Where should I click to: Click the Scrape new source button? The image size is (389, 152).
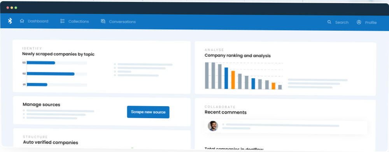click(148, 112)
